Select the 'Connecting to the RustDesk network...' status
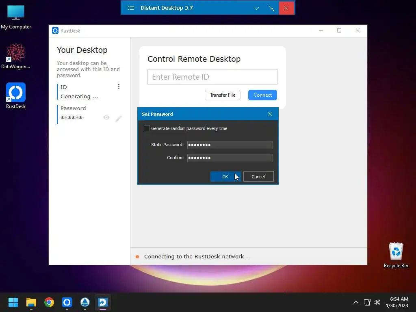Screen dimensions: 416x312 click(197, 257)
